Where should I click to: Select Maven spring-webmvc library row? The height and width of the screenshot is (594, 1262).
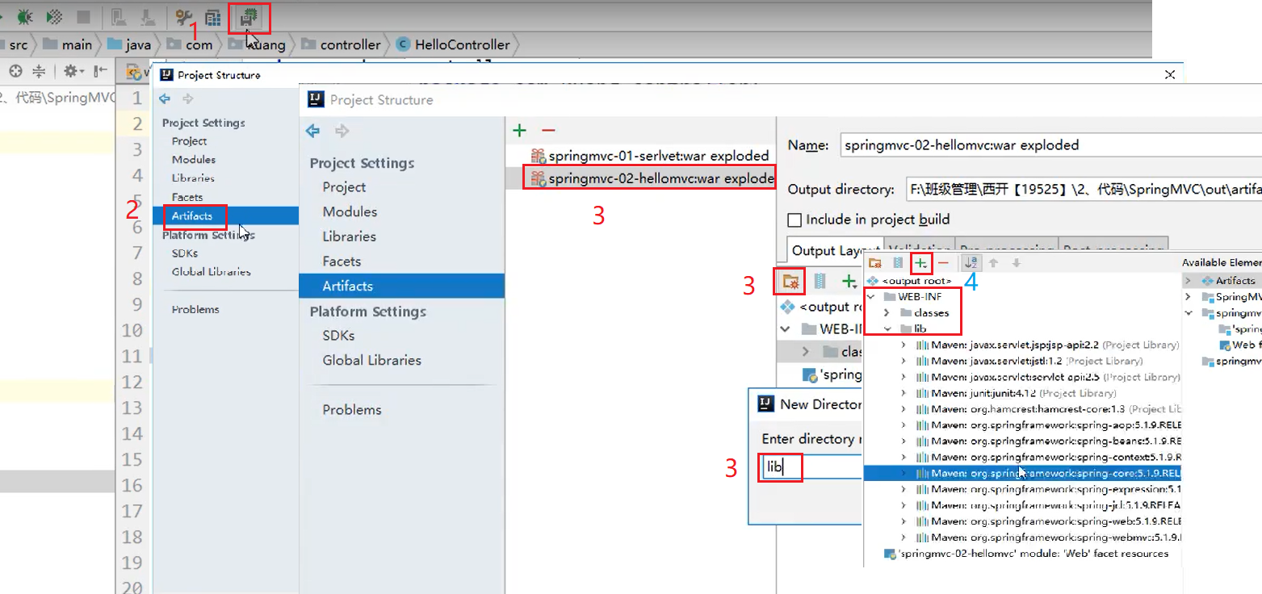pyautogui.click(x=1023, y=538)
